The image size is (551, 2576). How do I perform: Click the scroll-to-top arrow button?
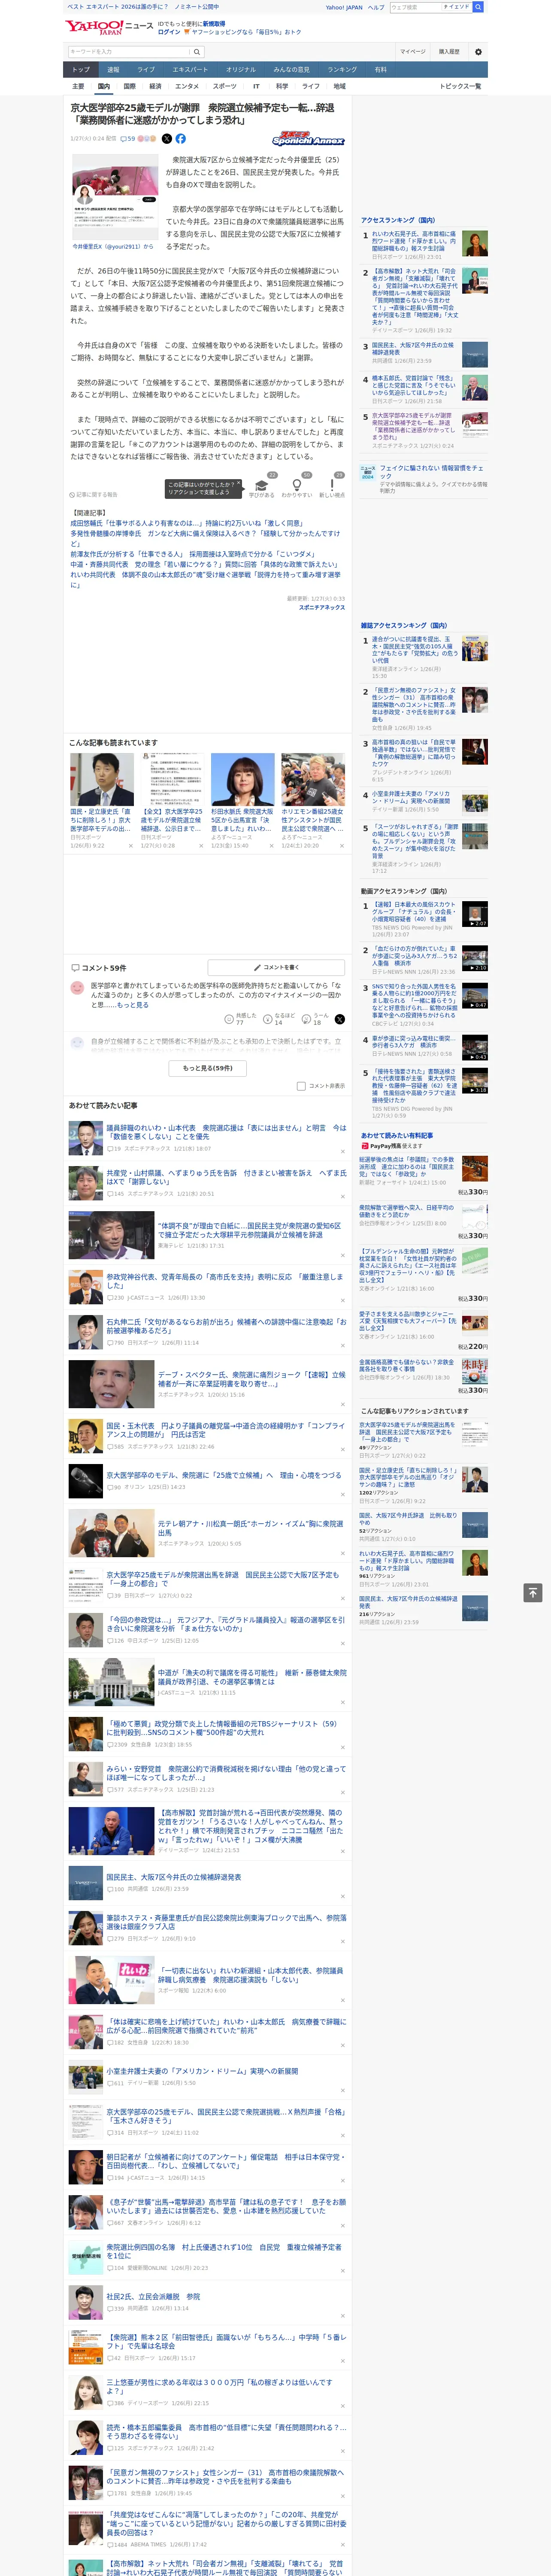pyautogui.click(x=533, y=1592)
